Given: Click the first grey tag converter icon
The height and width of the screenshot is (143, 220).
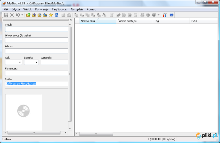Looking at the screenshot, I should click(76, 15).
